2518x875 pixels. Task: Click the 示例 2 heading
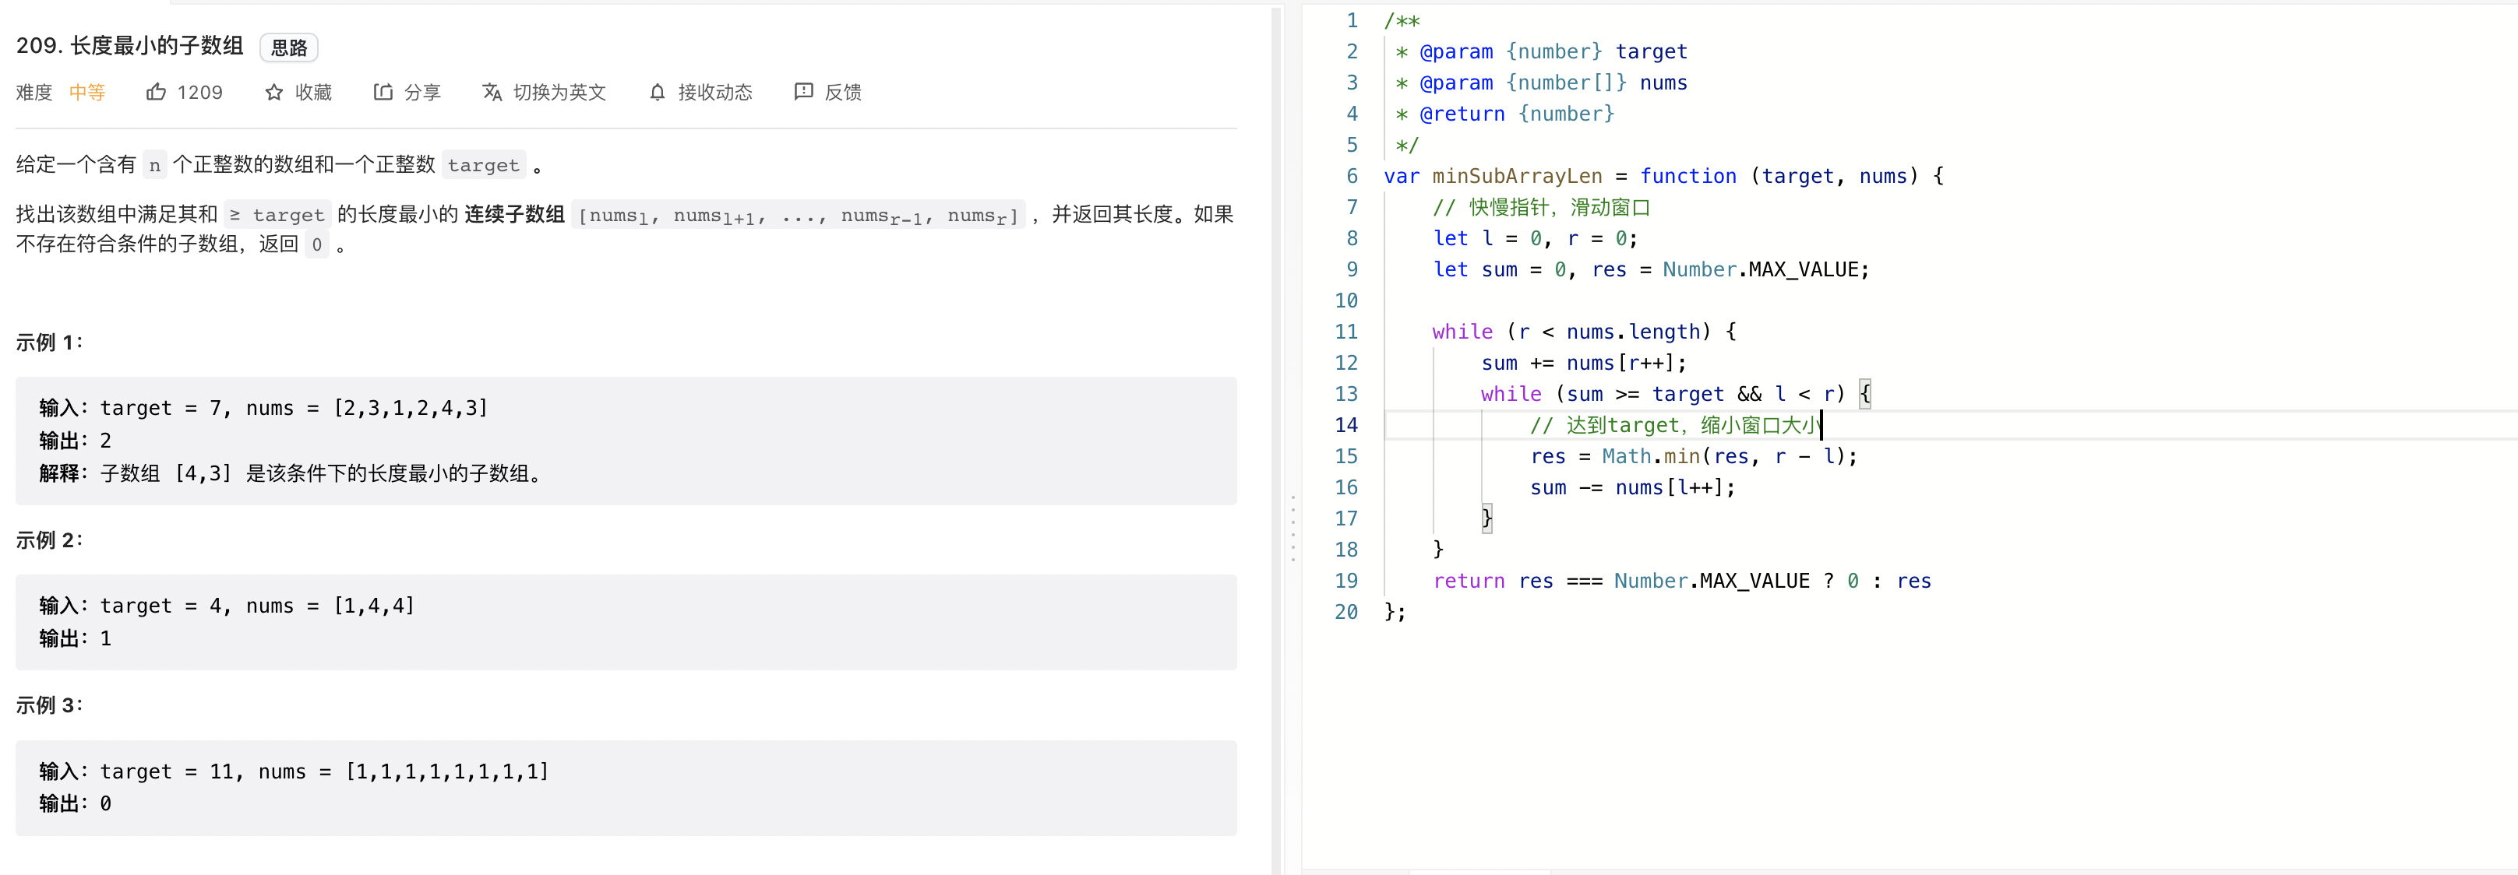49,540
